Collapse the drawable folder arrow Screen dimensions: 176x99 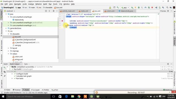9,34
